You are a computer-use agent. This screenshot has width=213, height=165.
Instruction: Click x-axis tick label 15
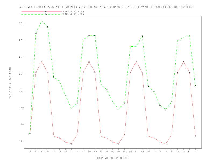(x=59, y=152)
